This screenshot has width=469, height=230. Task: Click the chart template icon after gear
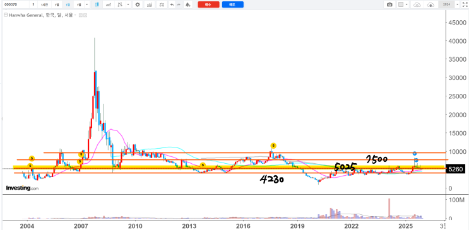coord(149,4)
